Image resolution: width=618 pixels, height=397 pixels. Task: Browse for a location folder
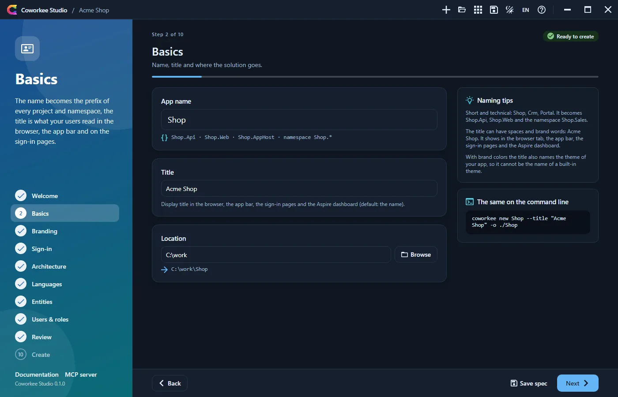[416, 255]
